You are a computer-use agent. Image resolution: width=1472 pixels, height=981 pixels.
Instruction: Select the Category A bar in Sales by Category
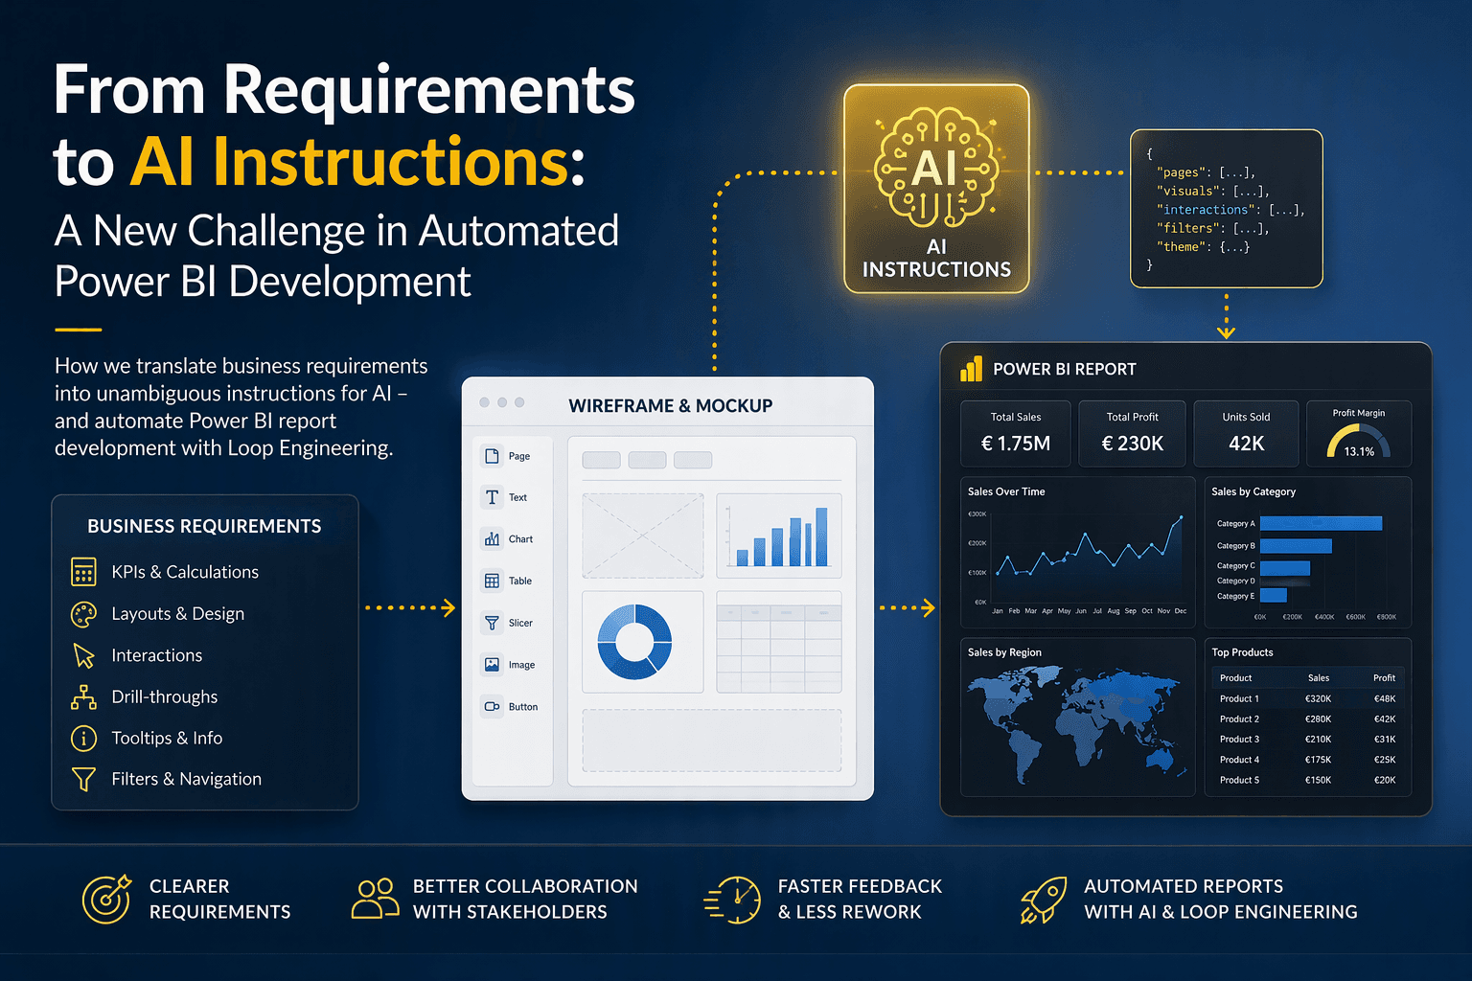coord(1322,523)
